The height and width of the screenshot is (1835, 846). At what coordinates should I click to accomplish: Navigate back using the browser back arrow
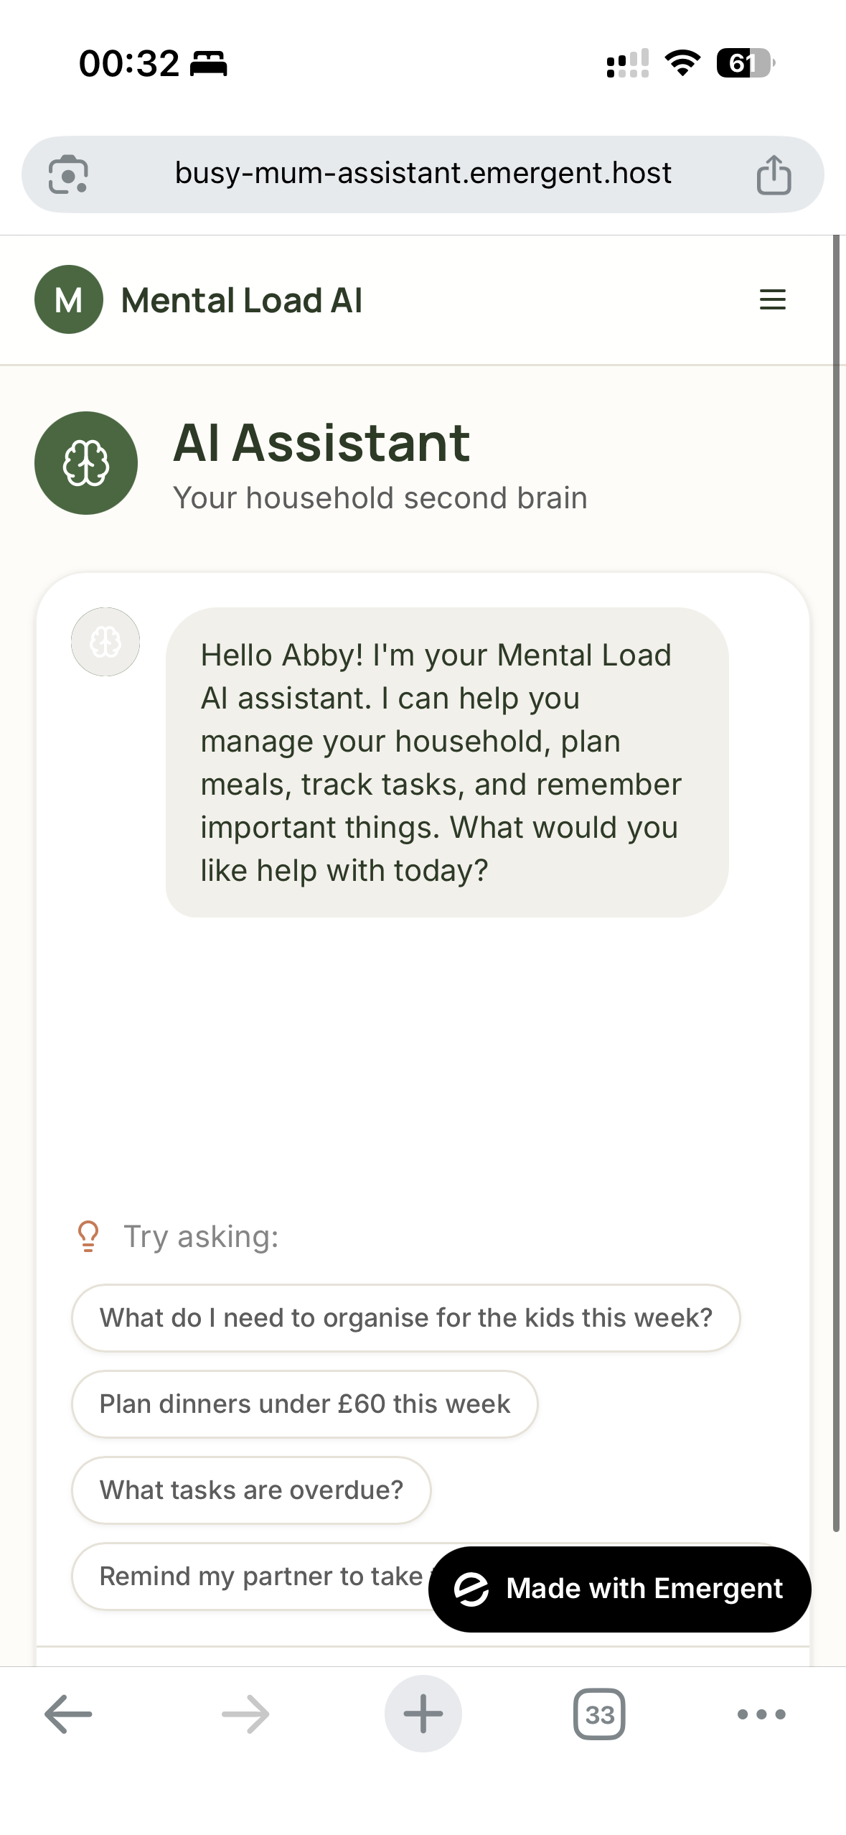[x=67, y=1714]
